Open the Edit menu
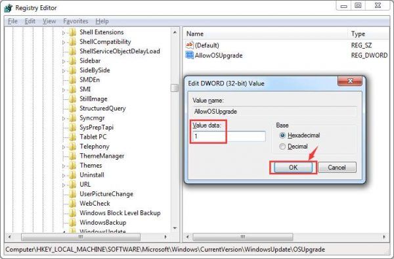 [30, 22]
